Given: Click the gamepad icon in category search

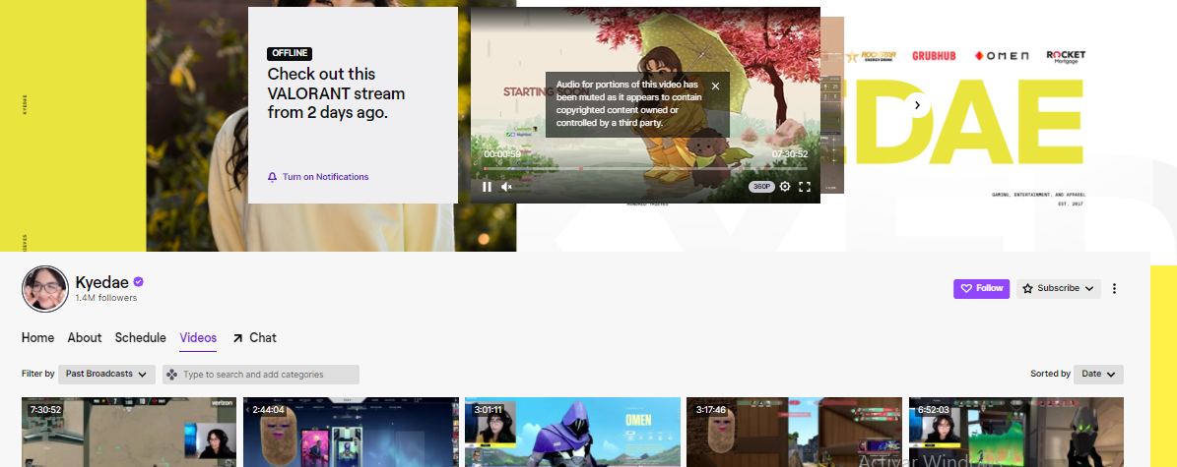Looking at the screenshot, I should click(x=172, y=374).
